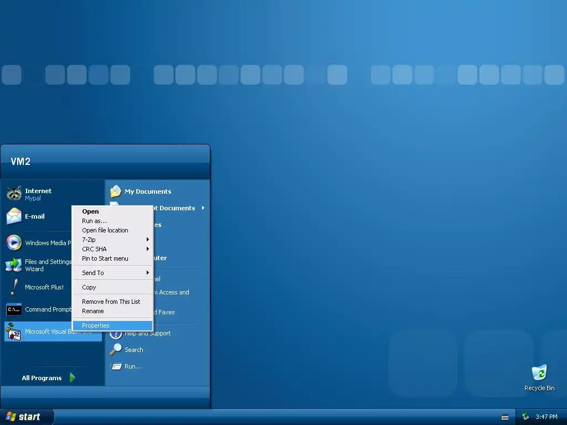The image size is (567, 425).
Task: Click the Search magnifier icon
Action: (x=116, y=350)
